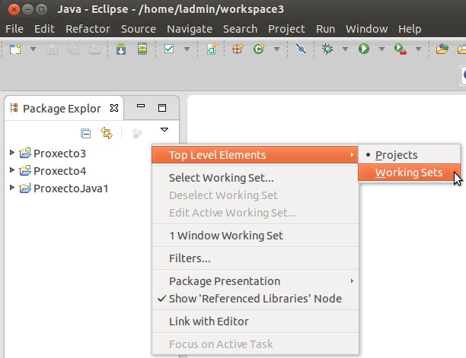Toggle Skip All Breakpoints icon
This screenshot has height=358, width=466.
tap(301, 49)
